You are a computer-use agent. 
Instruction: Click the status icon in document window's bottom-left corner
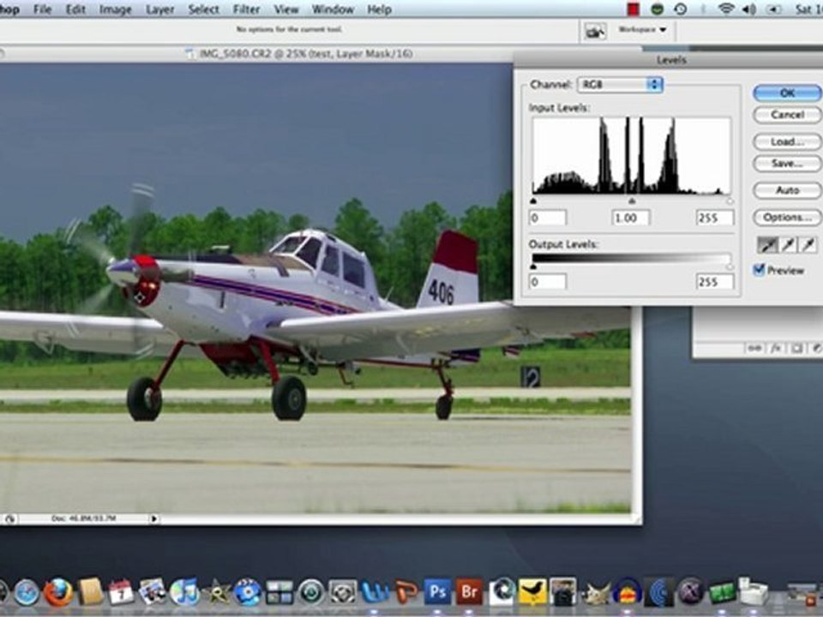[9, 519]
